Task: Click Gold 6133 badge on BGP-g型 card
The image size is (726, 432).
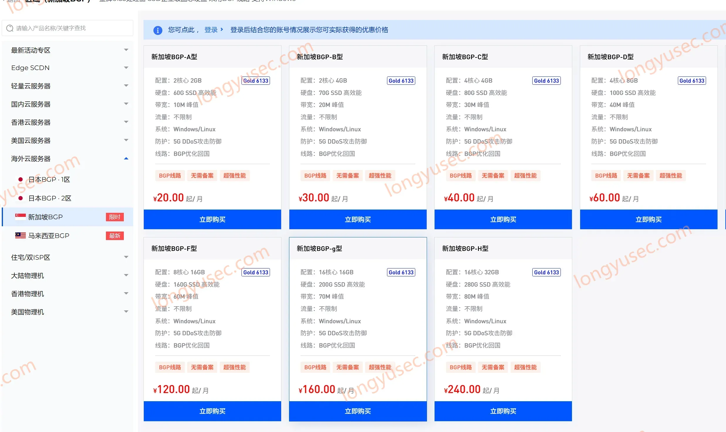Action: pos(401,272)
